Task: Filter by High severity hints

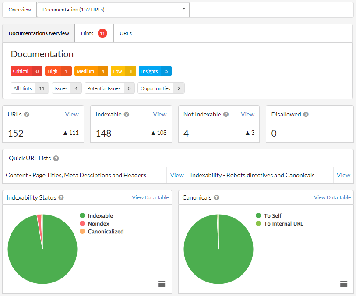Action: pyautogui.click(x=58, y=71)
